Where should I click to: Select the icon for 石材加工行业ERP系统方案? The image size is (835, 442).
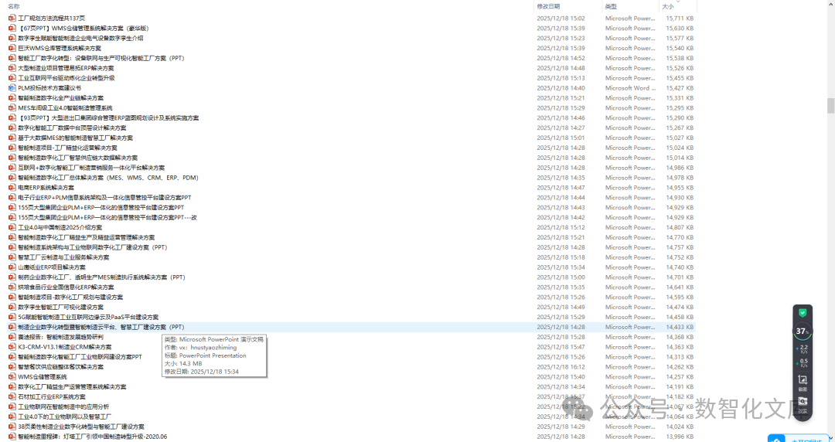12,396
